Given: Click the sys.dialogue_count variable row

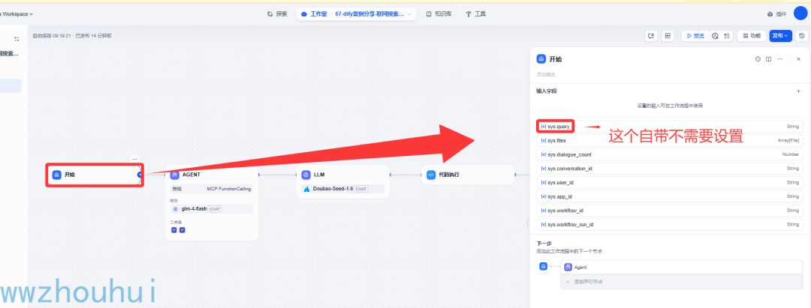Looking at the screenshot, I should (670, 154).
